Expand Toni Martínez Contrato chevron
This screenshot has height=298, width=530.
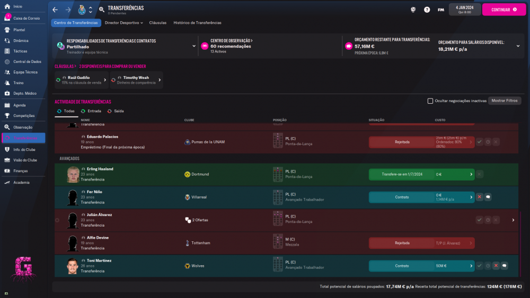[471, 266]
